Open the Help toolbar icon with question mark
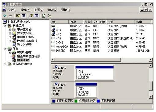 pos(31,16)
